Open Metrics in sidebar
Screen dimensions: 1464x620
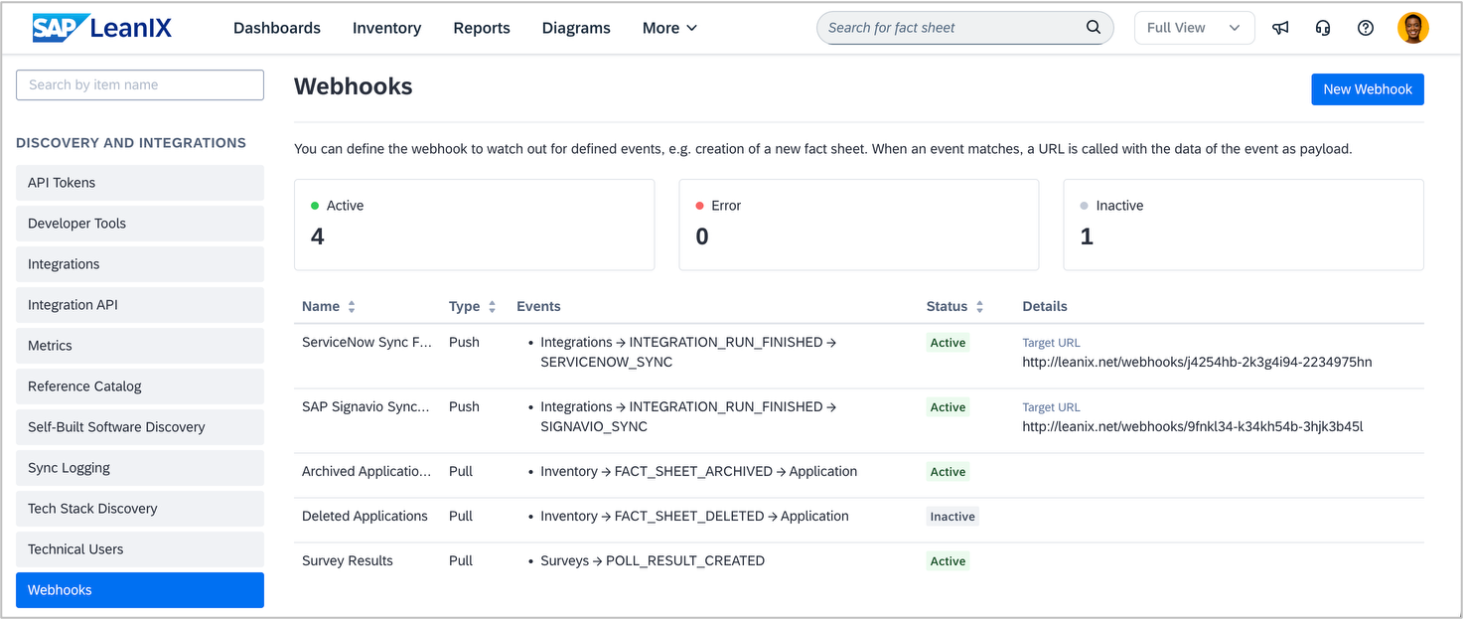point(140,346)
